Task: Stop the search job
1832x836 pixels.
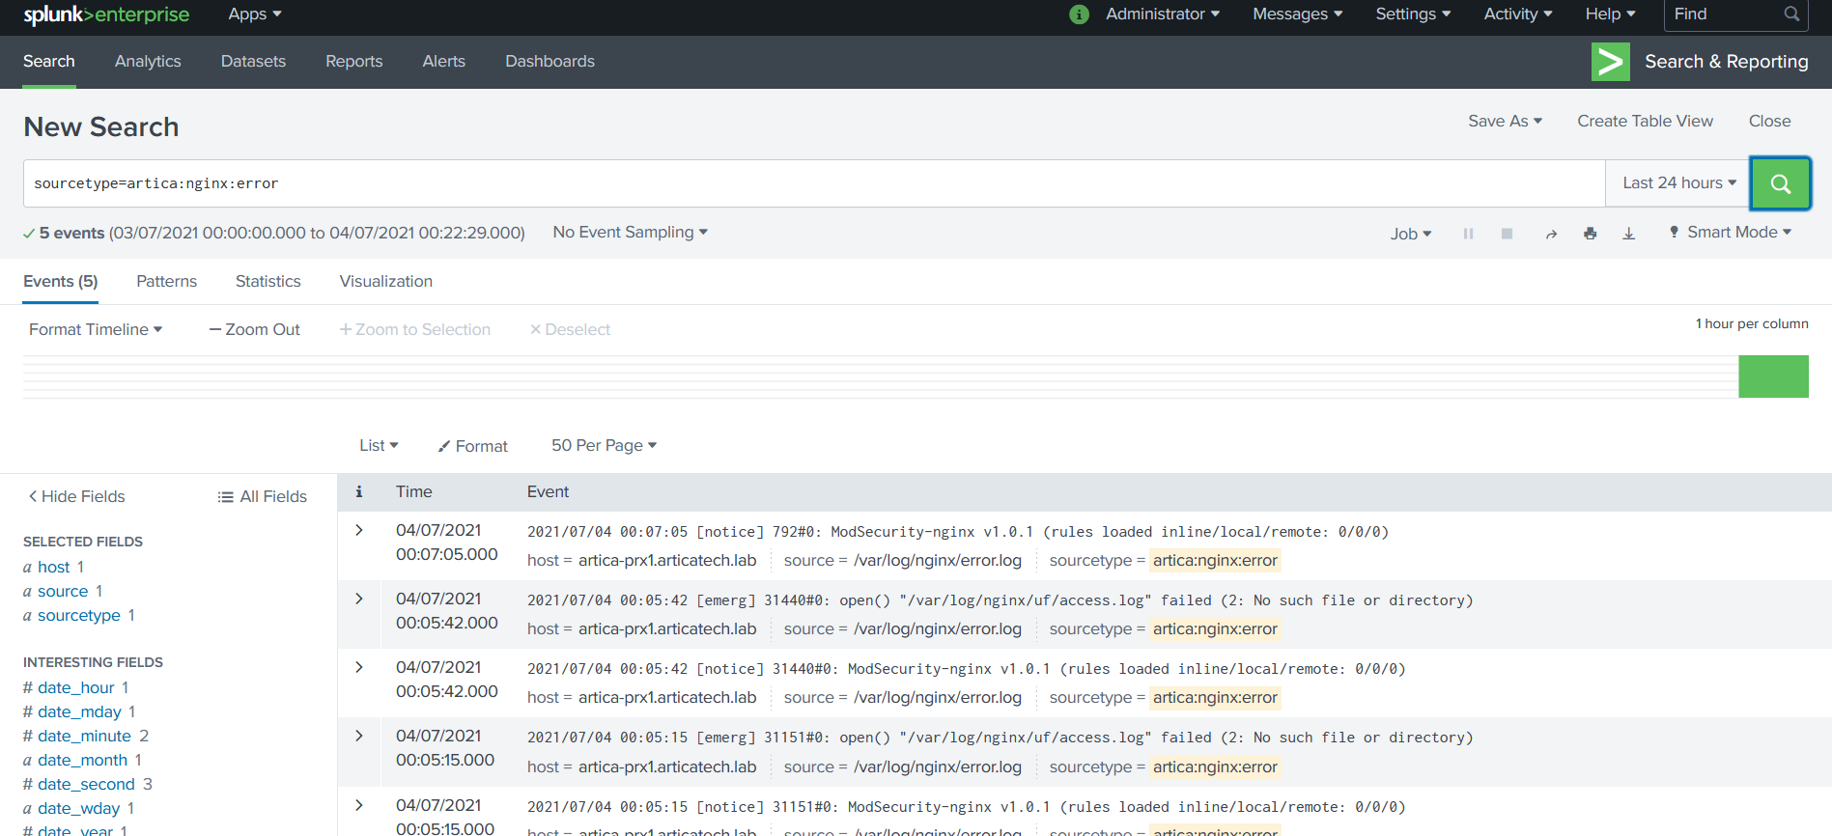Action: (1507, 234)
